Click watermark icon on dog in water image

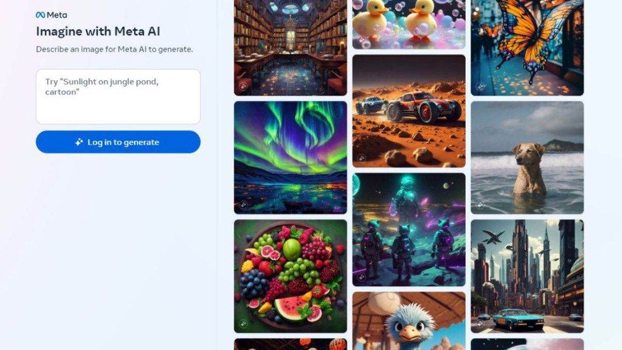pos(480,205)
